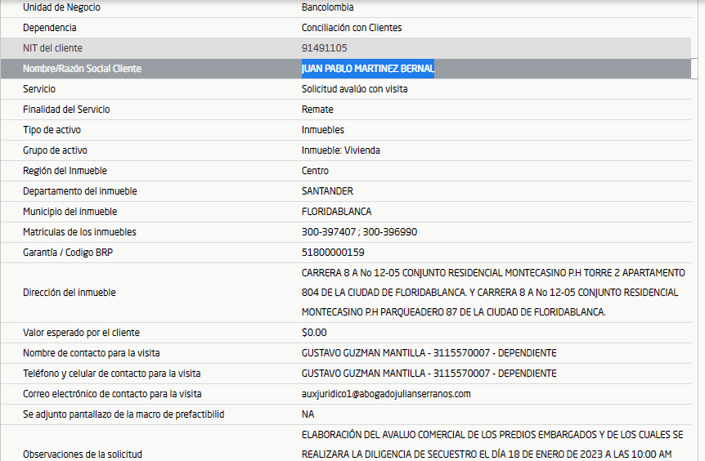Viewport: 705px width, 461px height.
Task: Click the 'Dirección del inmueble' label
Action: pyautogui.click(x=69, y=293)
